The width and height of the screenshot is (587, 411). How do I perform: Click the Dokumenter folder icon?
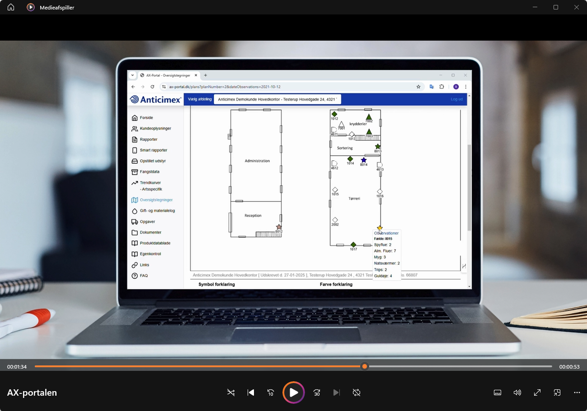[135, 232]
